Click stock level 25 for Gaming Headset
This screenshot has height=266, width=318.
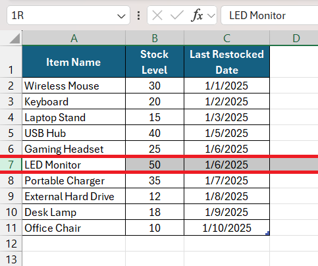pos(155,149)
